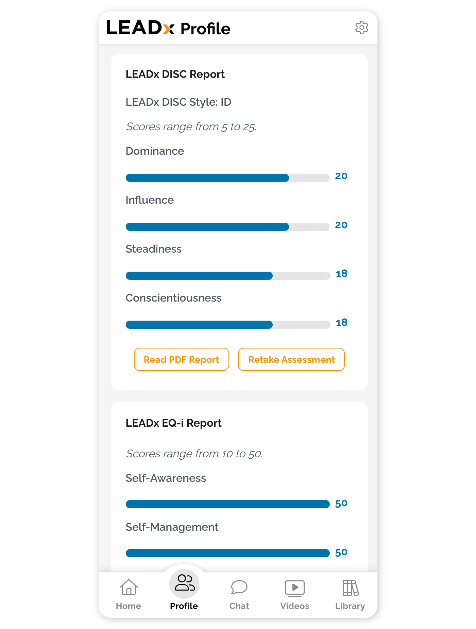Click the LEADx DISC Report heading
This screenshot has width=476, height=629.
click(x=175, y=74)
